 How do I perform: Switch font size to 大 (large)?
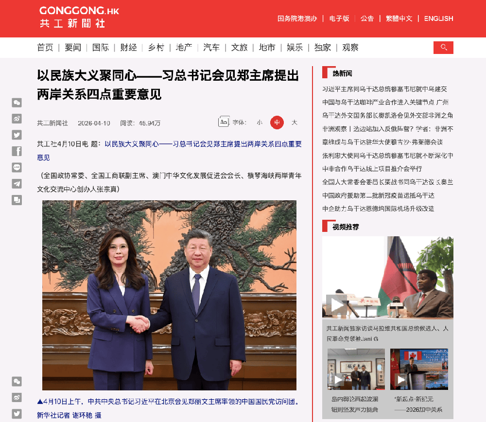[x=294, y=123]
